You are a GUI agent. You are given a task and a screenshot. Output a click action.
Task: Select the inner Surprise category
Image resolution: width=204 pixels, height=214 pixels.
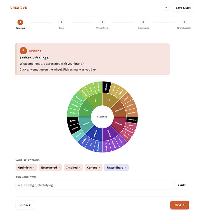pyautogui.click(x=86, y=124)
